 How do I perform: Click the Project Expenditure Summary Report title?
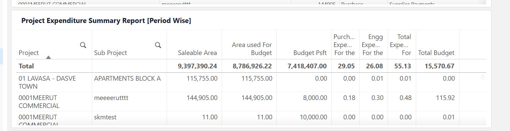point(106,21)
